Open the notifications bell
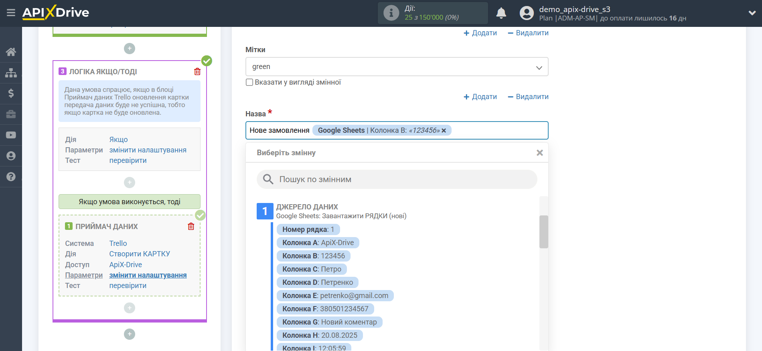762x351 pixels. (501, 13)
